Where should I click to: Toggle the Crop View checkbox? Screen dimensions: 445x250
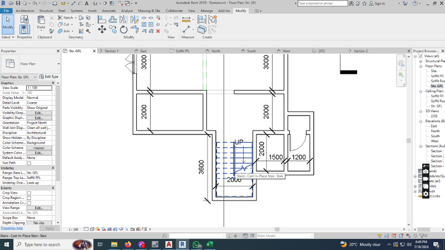(29, 193)
